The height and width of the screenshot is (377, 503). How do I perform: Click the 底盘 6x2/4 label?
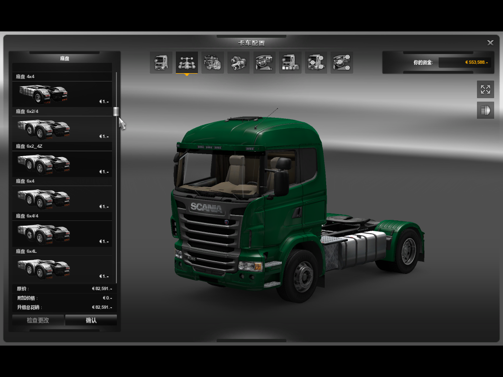pyautogui.click(x=27, y=111)
